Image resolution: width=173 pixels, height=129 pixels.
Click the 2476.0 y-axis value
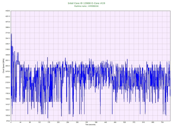point(8,71)
